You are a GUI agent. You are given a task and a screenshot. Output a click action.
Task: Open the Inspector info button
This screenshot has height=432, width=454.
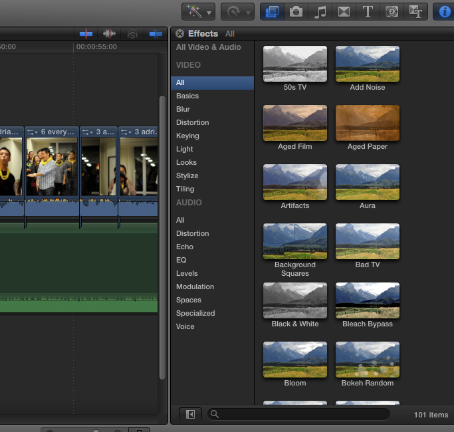click(444, 12)
